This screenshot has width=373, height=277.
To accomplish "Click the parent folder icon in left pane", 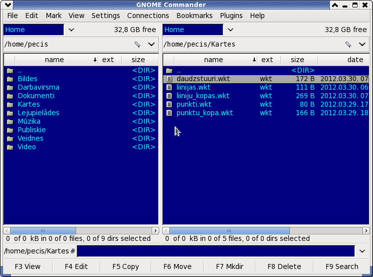I will click(10, 71).
